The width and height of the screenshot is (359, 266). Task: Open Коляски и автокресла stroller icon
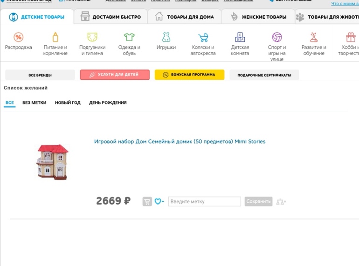203,37
